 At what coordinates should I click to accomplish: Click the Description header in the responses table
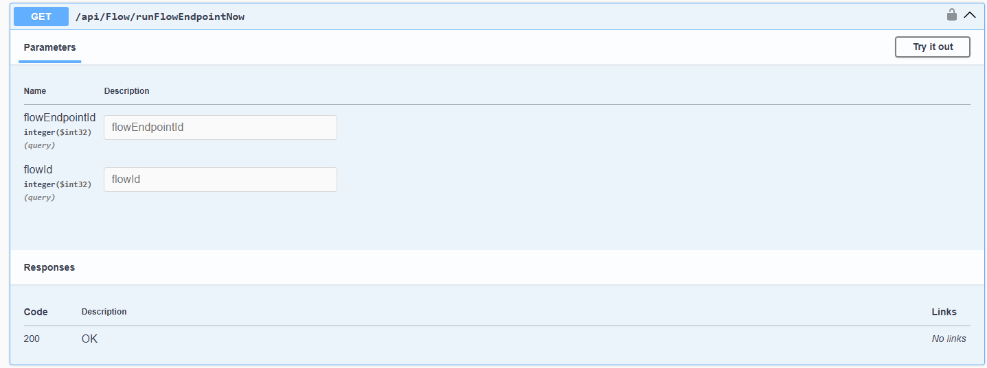point(104,312)
